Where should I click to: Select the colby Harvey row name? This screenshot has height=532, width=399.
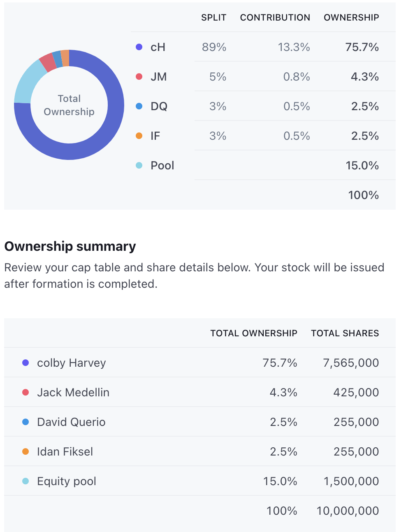tap(72, 363)
